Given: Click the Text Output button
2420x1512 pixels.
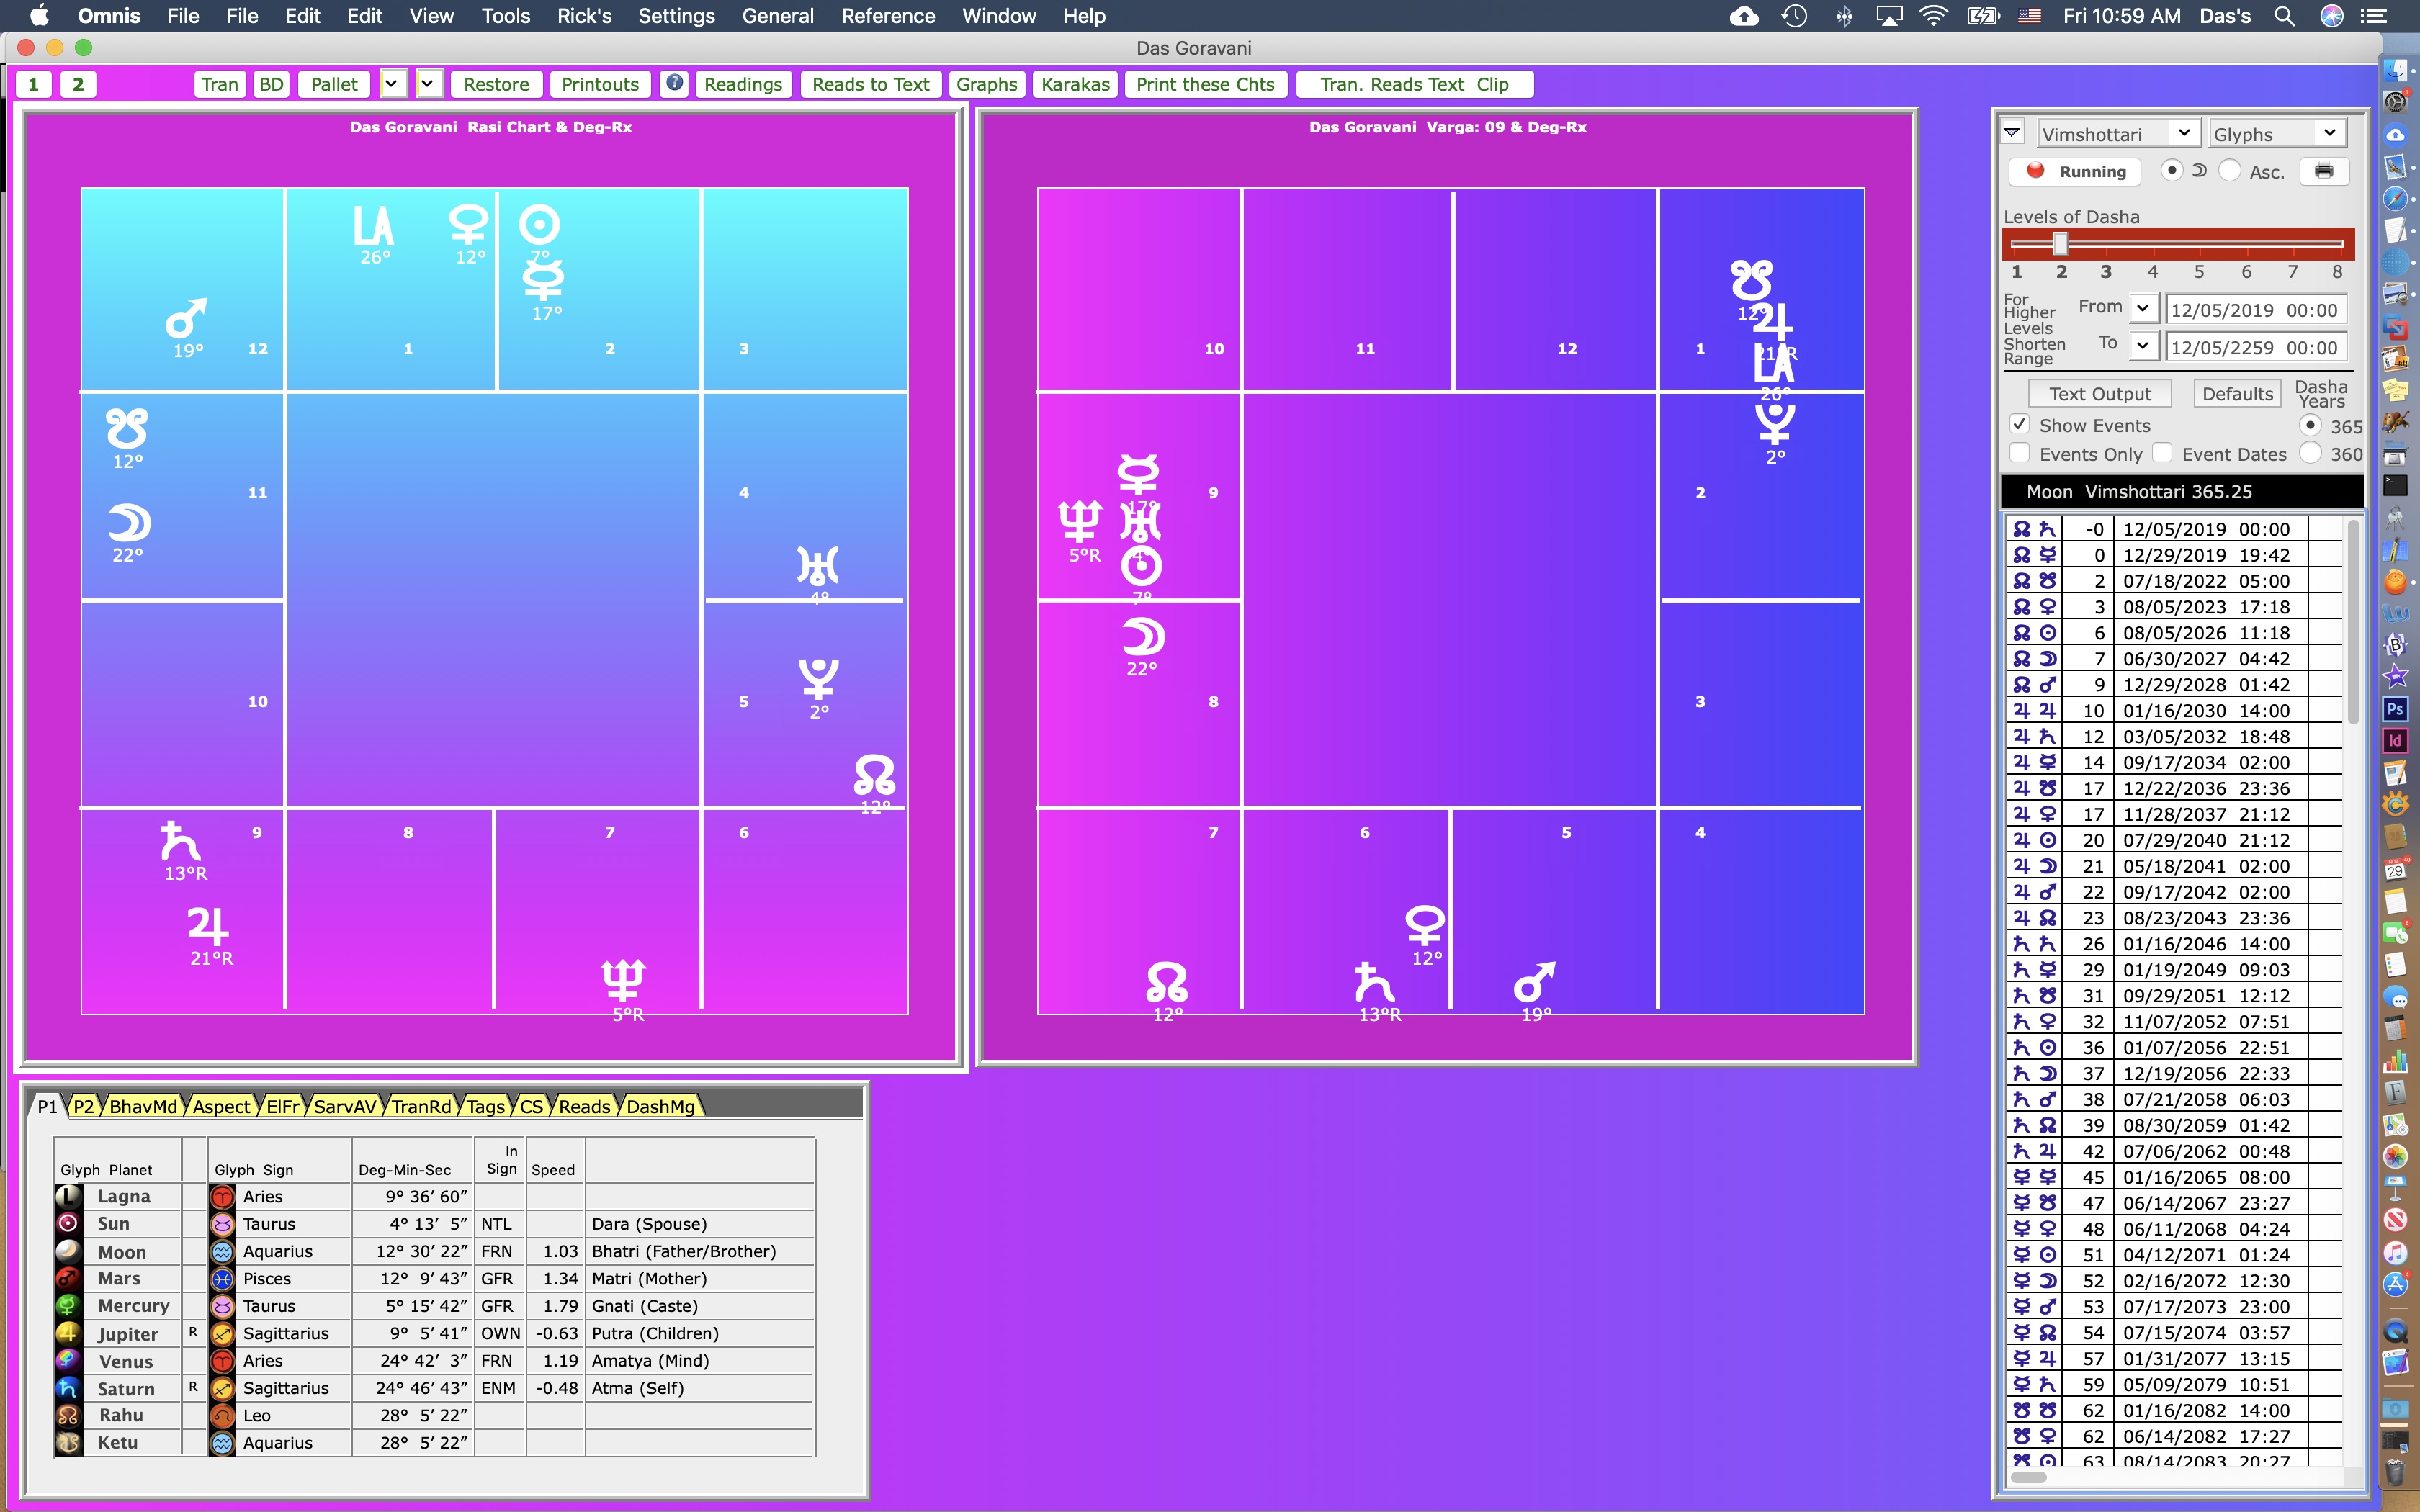Looking at the screenshot, I should pos(2099,394).
